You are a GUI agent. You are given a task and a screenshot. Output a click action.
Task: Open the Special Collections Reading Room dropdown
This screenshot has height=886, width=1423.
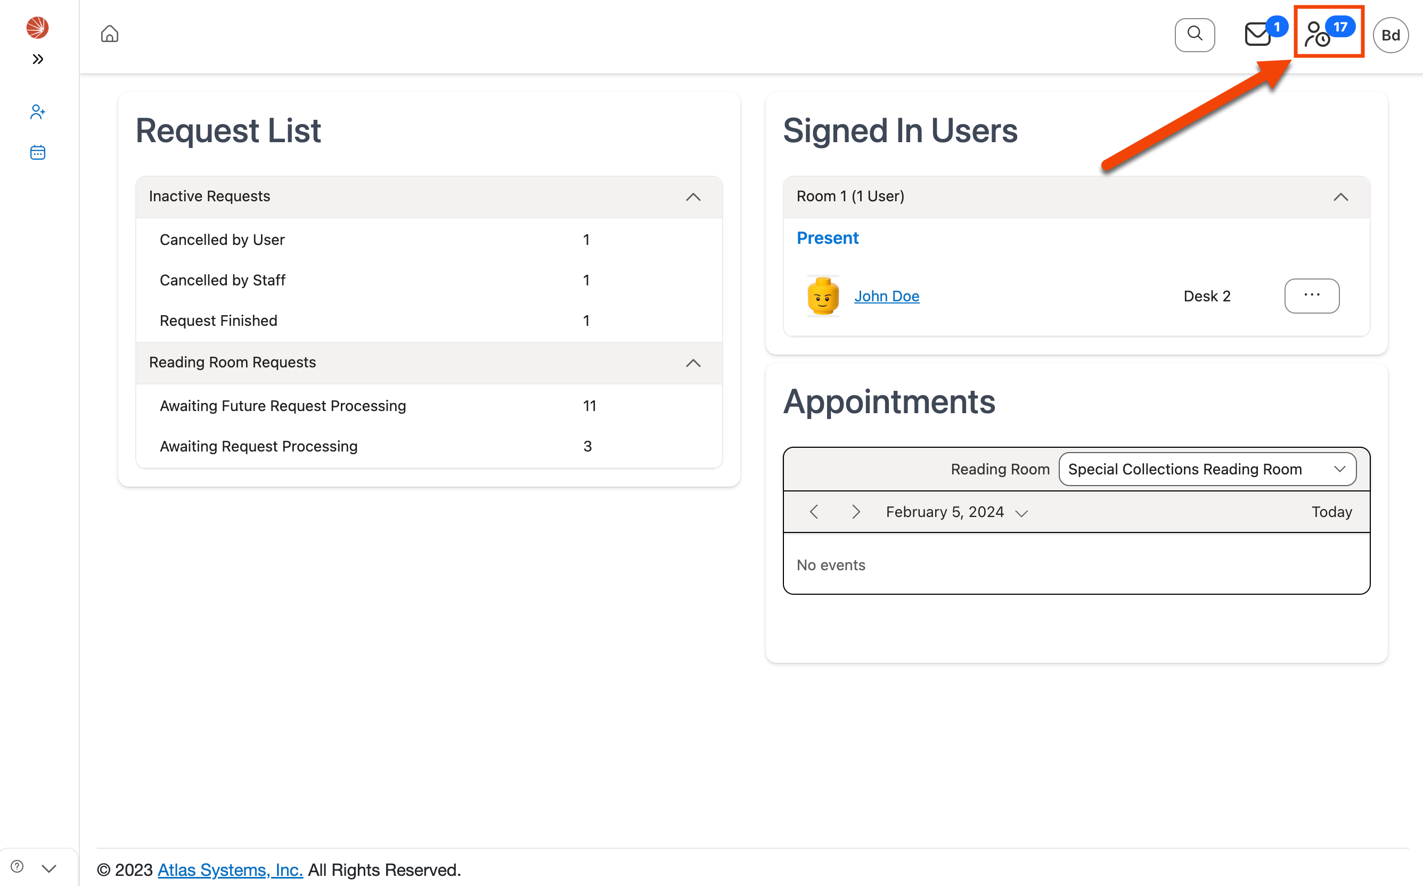point(1206,469)
